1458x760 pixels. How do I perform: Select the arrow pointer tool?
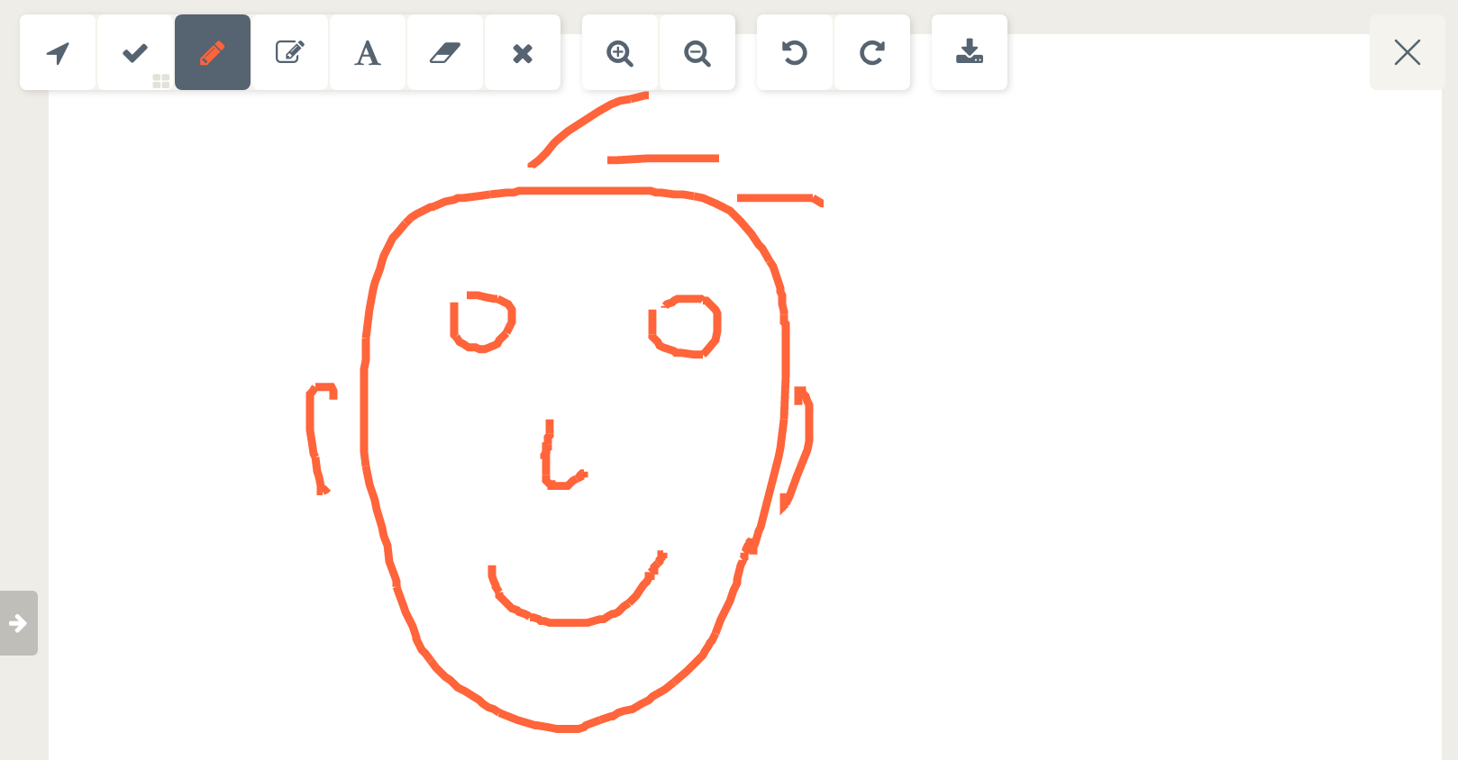click(58, 52)
